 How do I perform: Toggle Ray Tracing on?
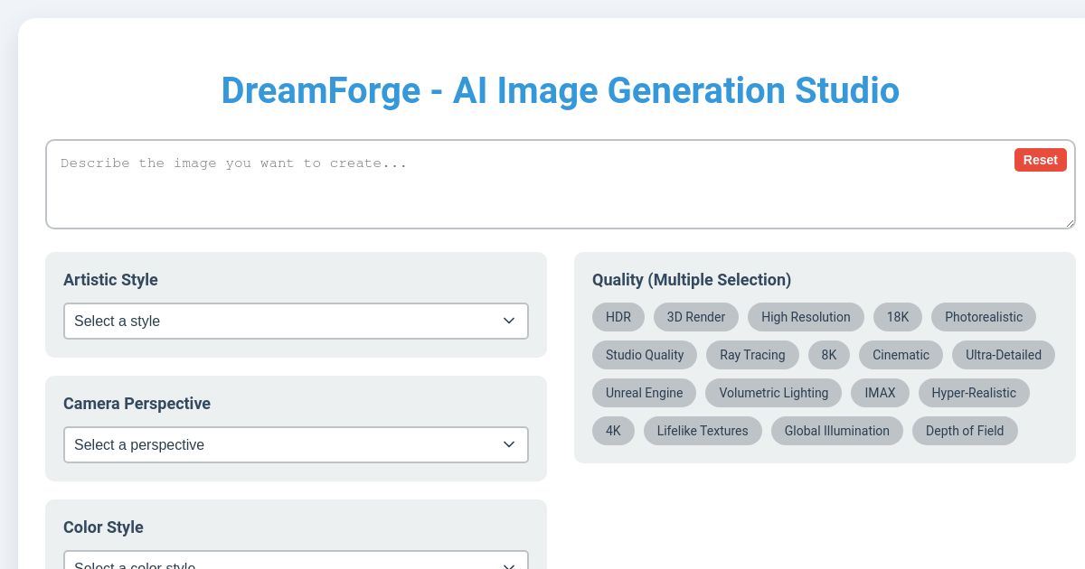point(752,355)
